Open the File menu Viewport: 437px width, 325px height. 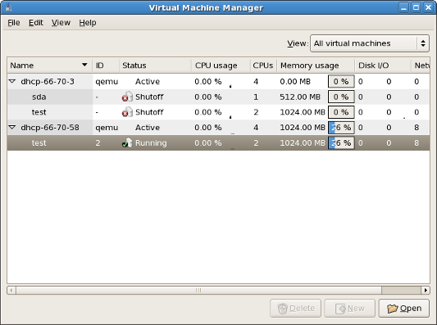[14, 23]
